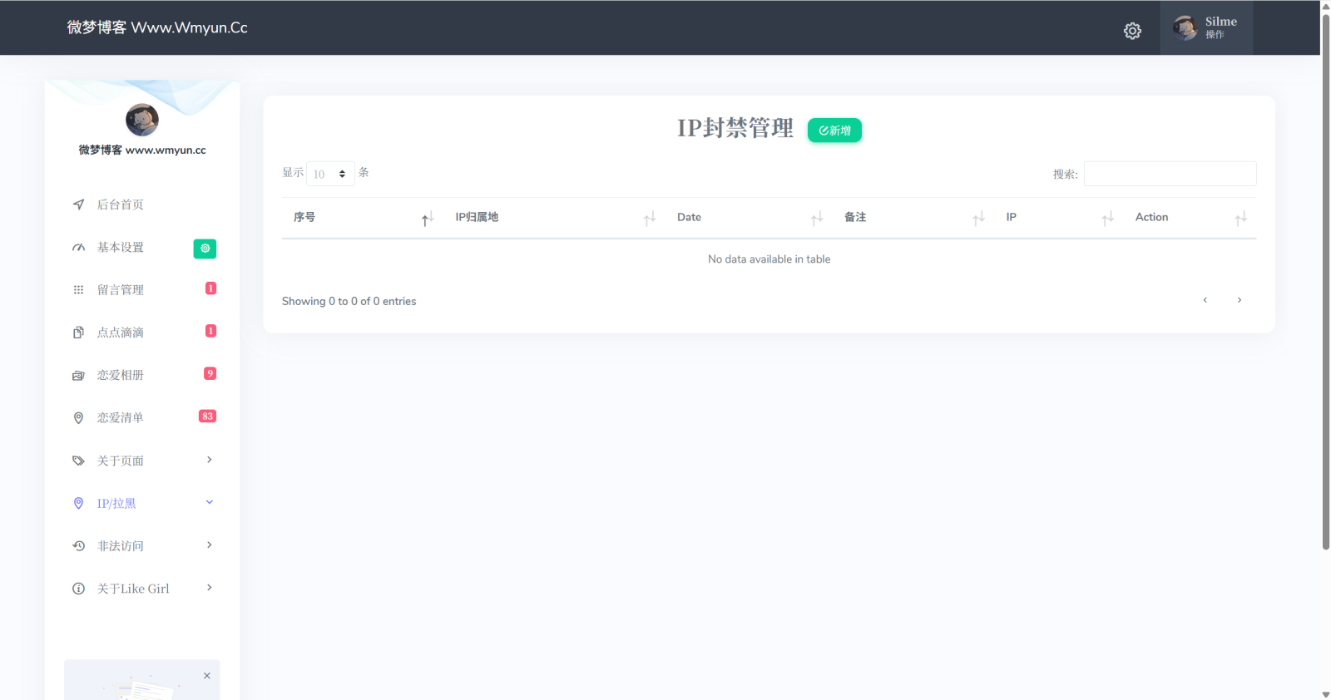Sort table by IP归属地 column arrows

650,218
